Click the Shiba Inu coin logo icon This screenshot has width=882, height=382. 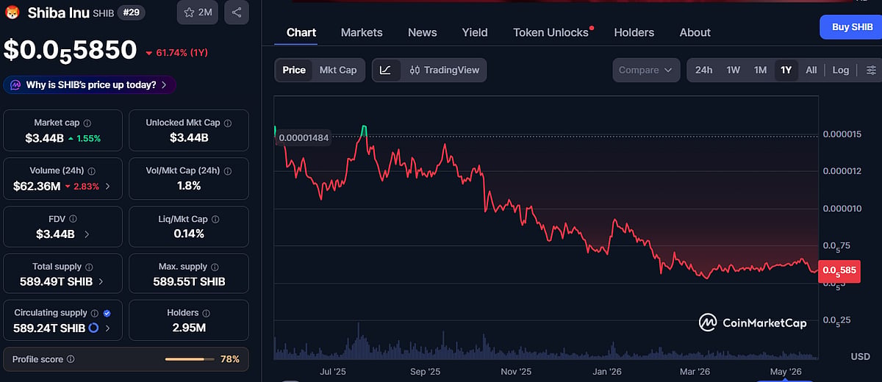point(12,12)
